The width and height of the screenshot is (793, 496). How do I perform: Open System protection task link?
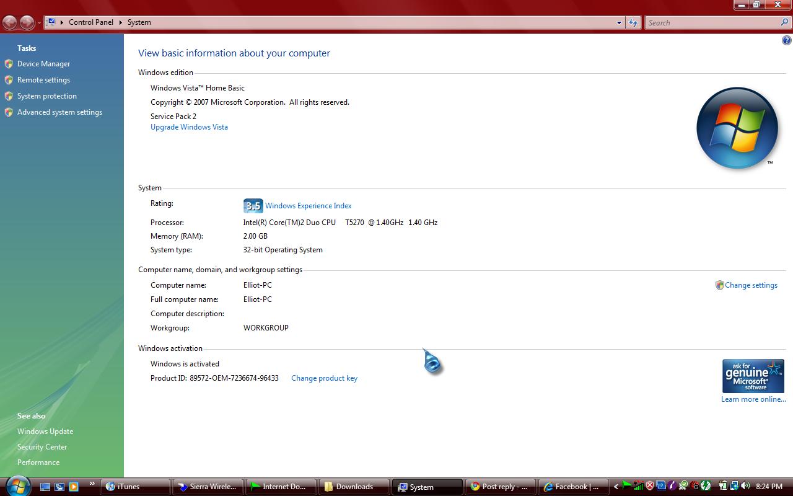coord(47,96)
